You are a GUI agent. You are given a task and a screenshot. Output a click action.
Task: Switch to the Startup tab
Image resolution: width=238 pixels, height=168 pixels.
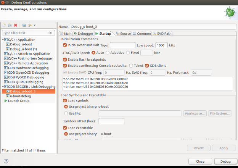pyautogui.click(x=103, y=34)
